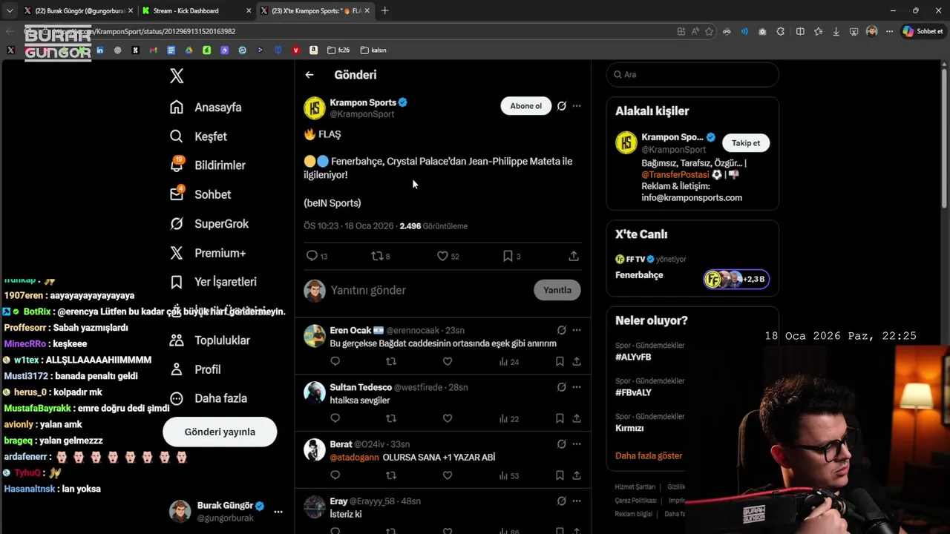The width and height of the screenshot is (950, 534).
Task: Bookmark the main post with 3 saves
Action: coord(508,256)
